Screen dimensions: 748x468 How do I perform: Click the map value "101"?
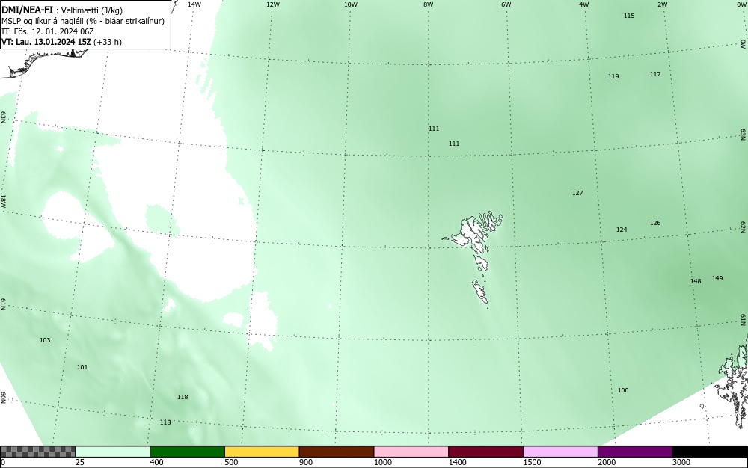82,367
